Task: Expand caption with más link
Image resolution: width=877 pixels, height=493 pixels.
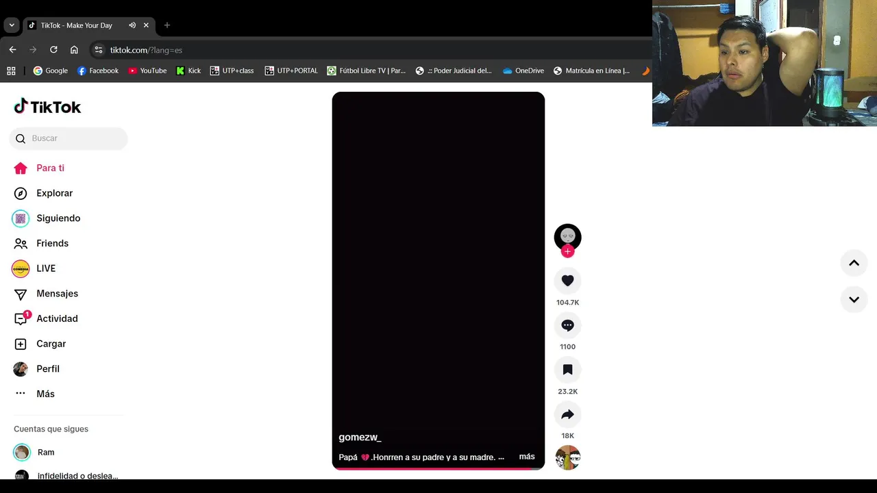Action: [527, 457]
